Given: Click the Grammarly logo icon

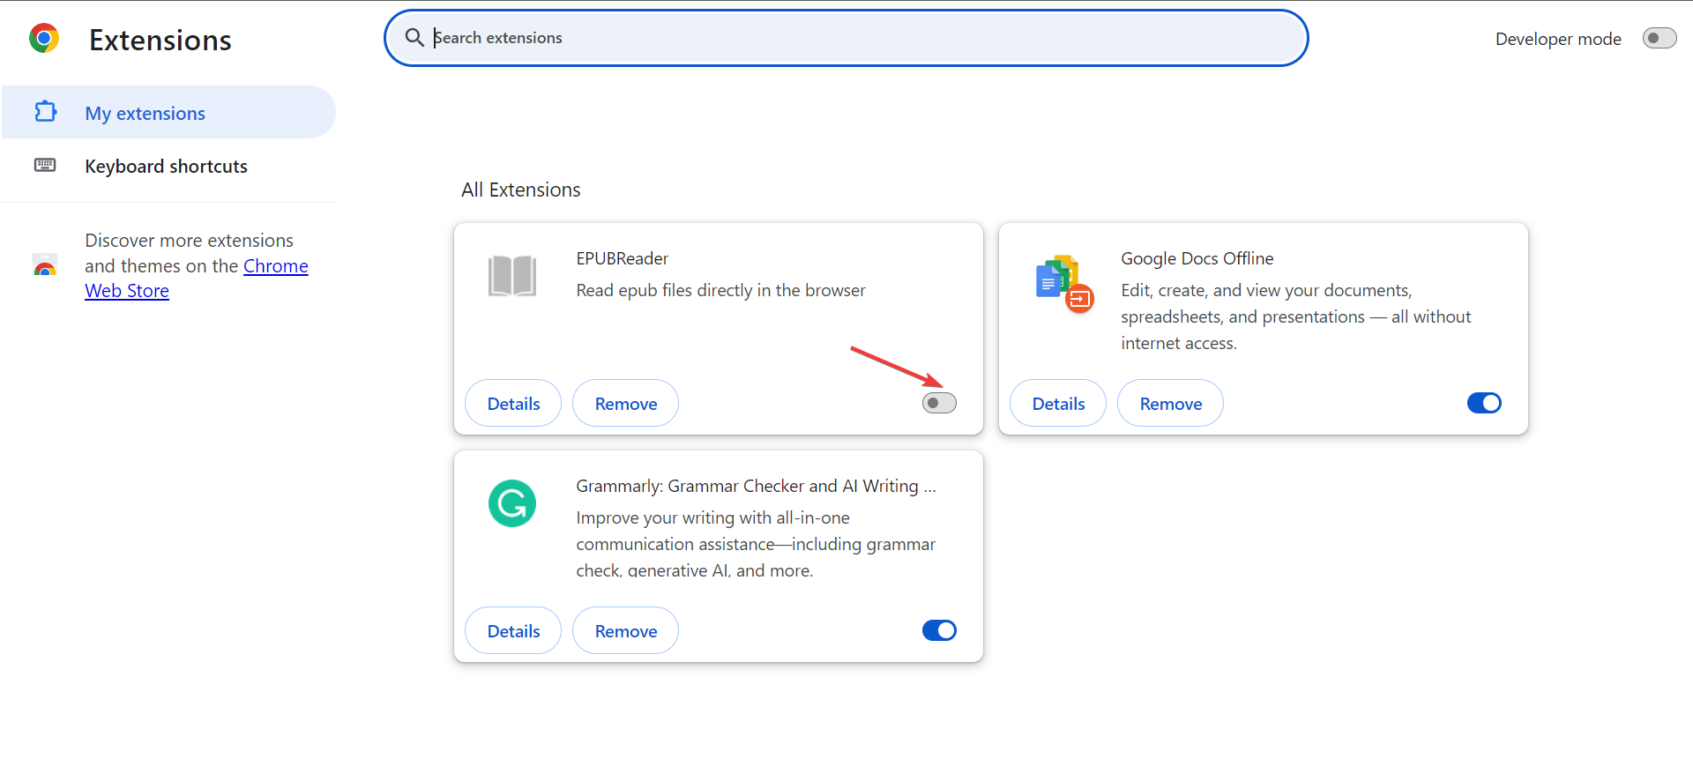Looking at the screenshot, I should pyautogui.click(x=512, y=503).
